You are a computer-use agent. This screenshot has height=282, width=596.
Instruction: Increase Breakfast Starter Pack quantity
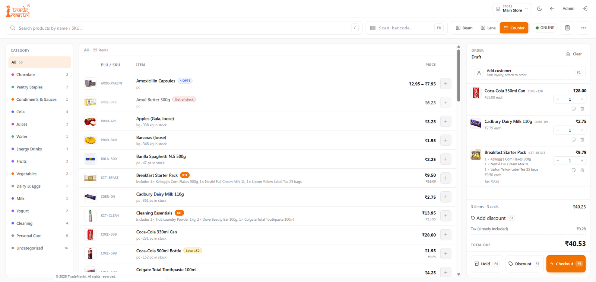pyautogui.click(x=582, y=161)
